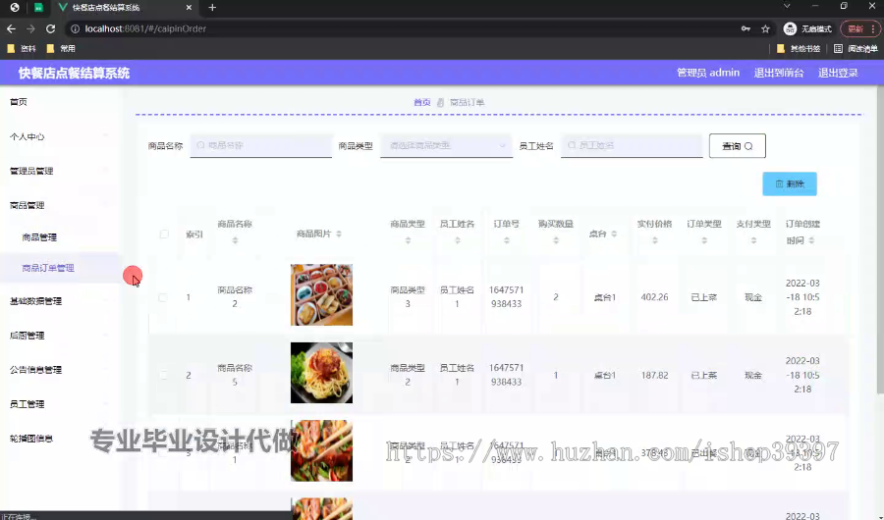Viewport: 884px width, 520px height.
Task: Open the 常用 bookmark folder
Action: click(x=61, y=48)
